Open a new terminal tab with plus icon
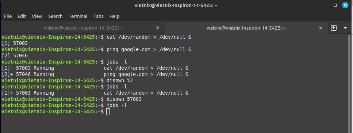 [333, 28]
